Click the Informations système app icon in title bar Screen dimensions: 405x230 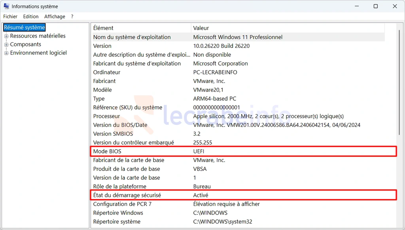pyautogui.click(x=6, y=6)
